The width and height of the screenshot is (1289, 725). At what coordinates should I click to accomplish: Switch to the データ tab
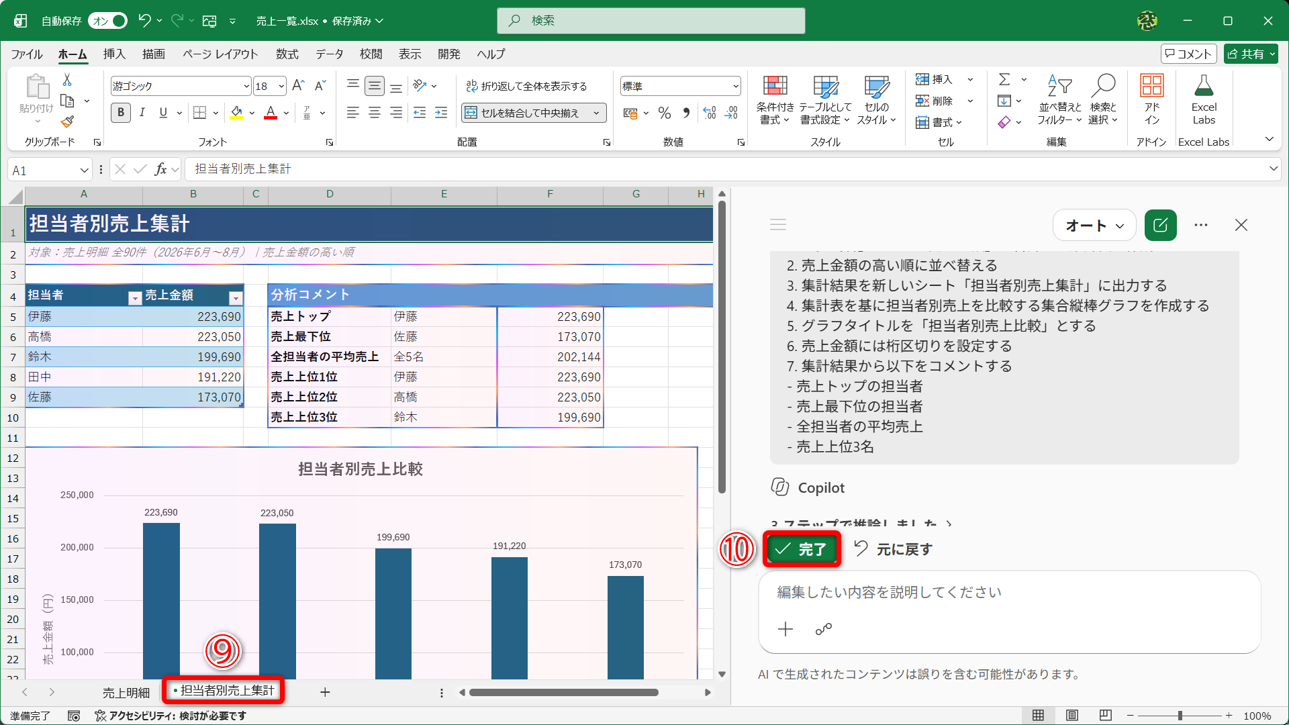[x=330, y=54]
